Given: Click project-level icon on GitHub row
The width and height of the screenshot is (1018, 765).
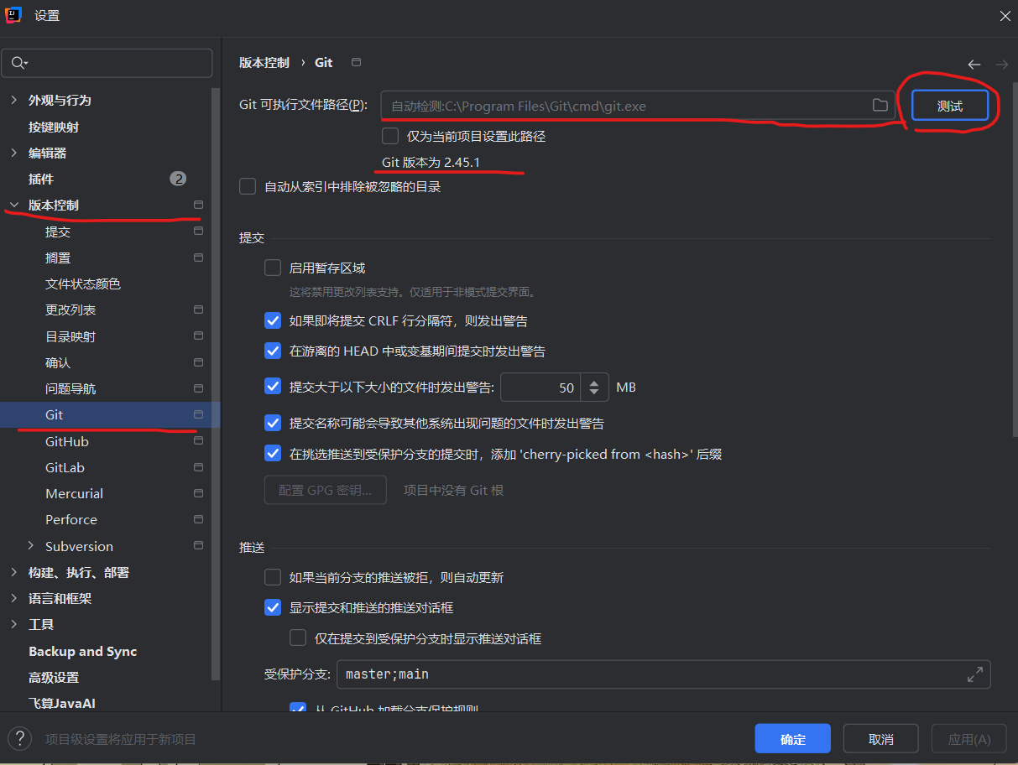Looking at the screenshot, I should pos(198,441).
